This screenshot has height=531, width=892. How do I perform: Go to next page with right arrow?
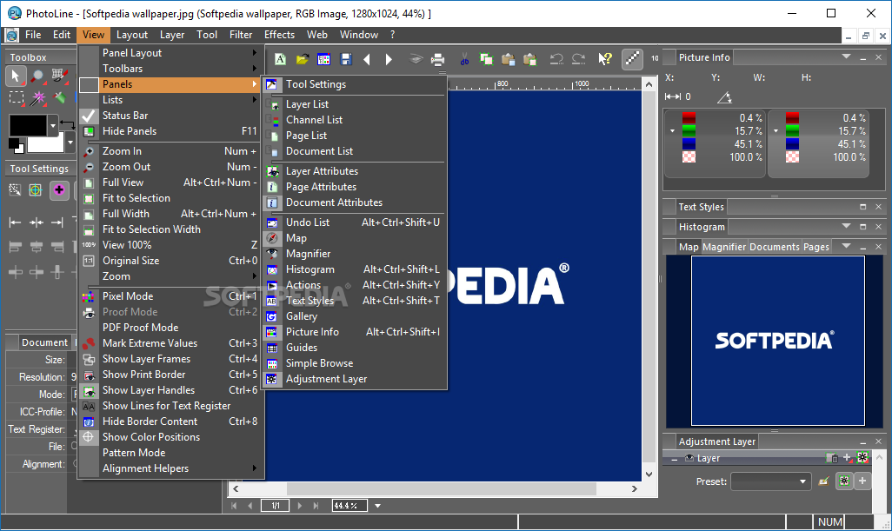click(389, 59)
